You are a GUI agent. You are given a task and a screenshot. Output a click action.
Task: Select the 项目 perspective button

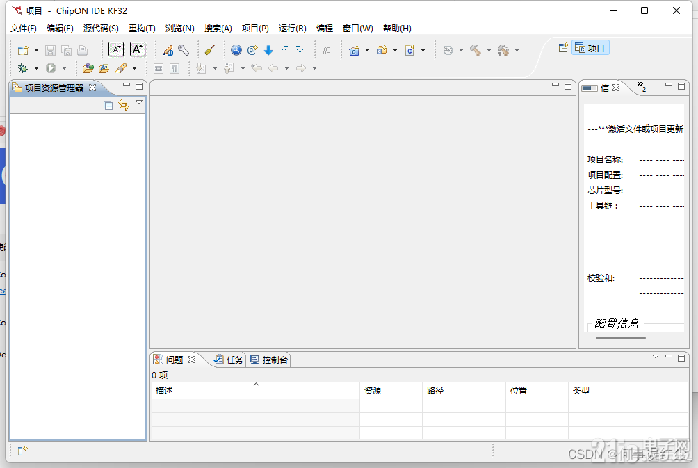[x=590, y=48]
